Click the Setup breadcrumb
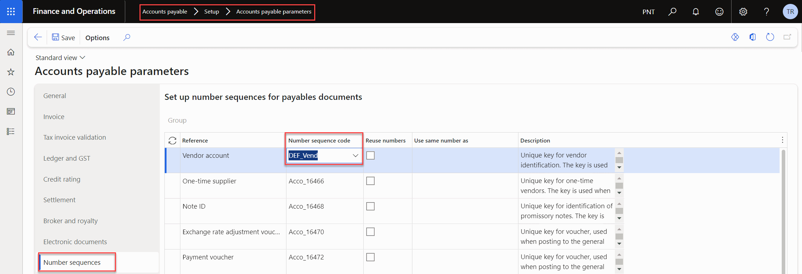The image size is (802, 274). tap(212, 11)
